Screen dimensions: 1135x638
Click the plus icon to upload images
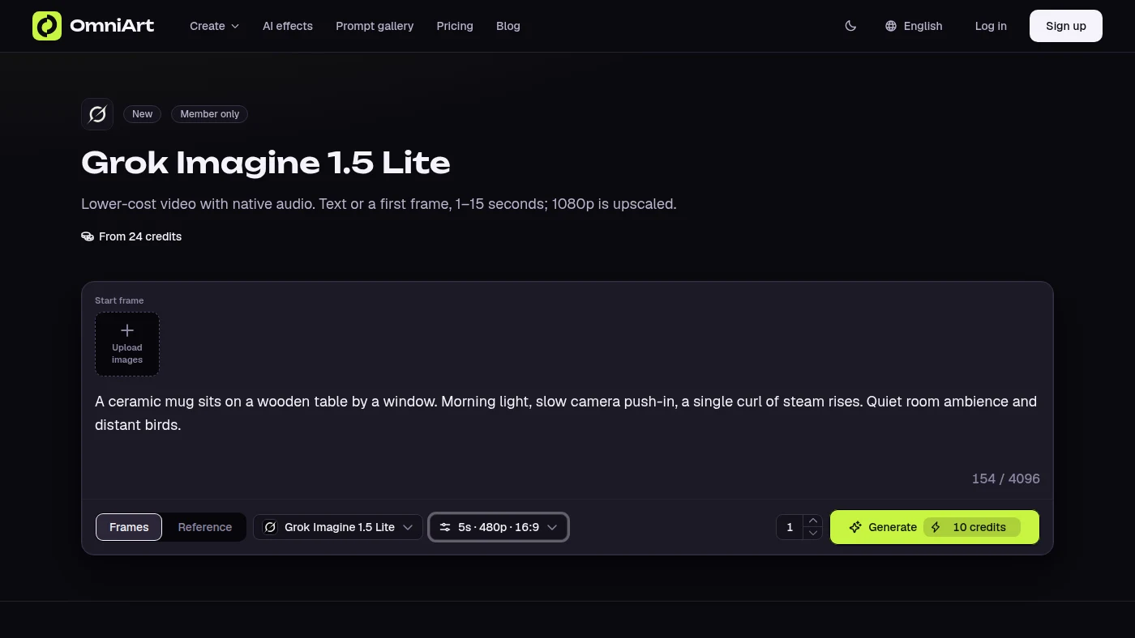(127, 330)
